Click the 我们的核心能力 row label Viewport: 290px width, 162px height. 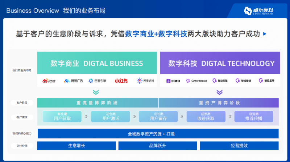pyautogui.click(x=22, y=133)
